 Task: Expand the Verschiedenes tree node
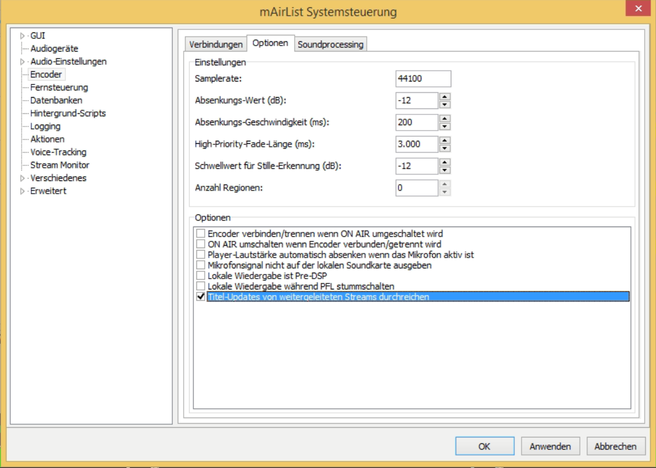pos(23,178)
